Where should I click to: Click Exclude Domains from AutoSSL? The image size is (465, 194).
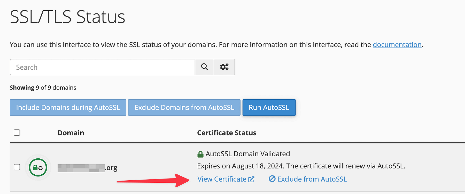184,107
